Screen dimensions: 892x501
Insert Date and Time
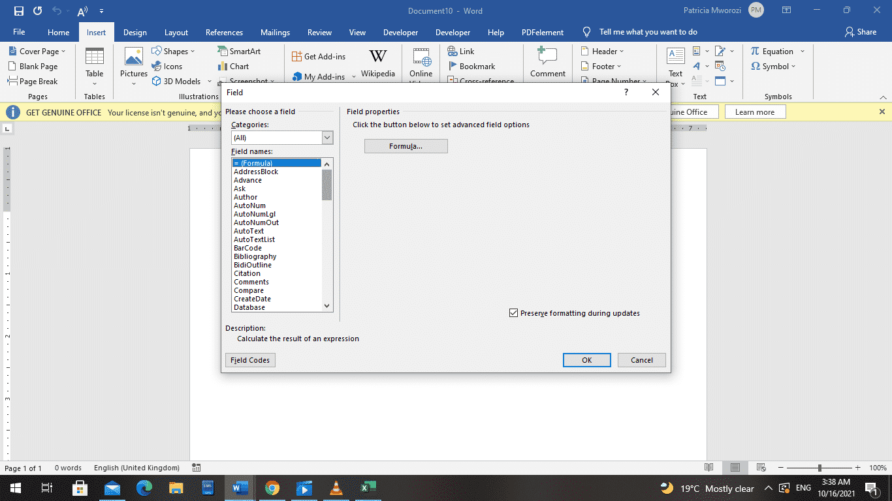click(720, 66)
